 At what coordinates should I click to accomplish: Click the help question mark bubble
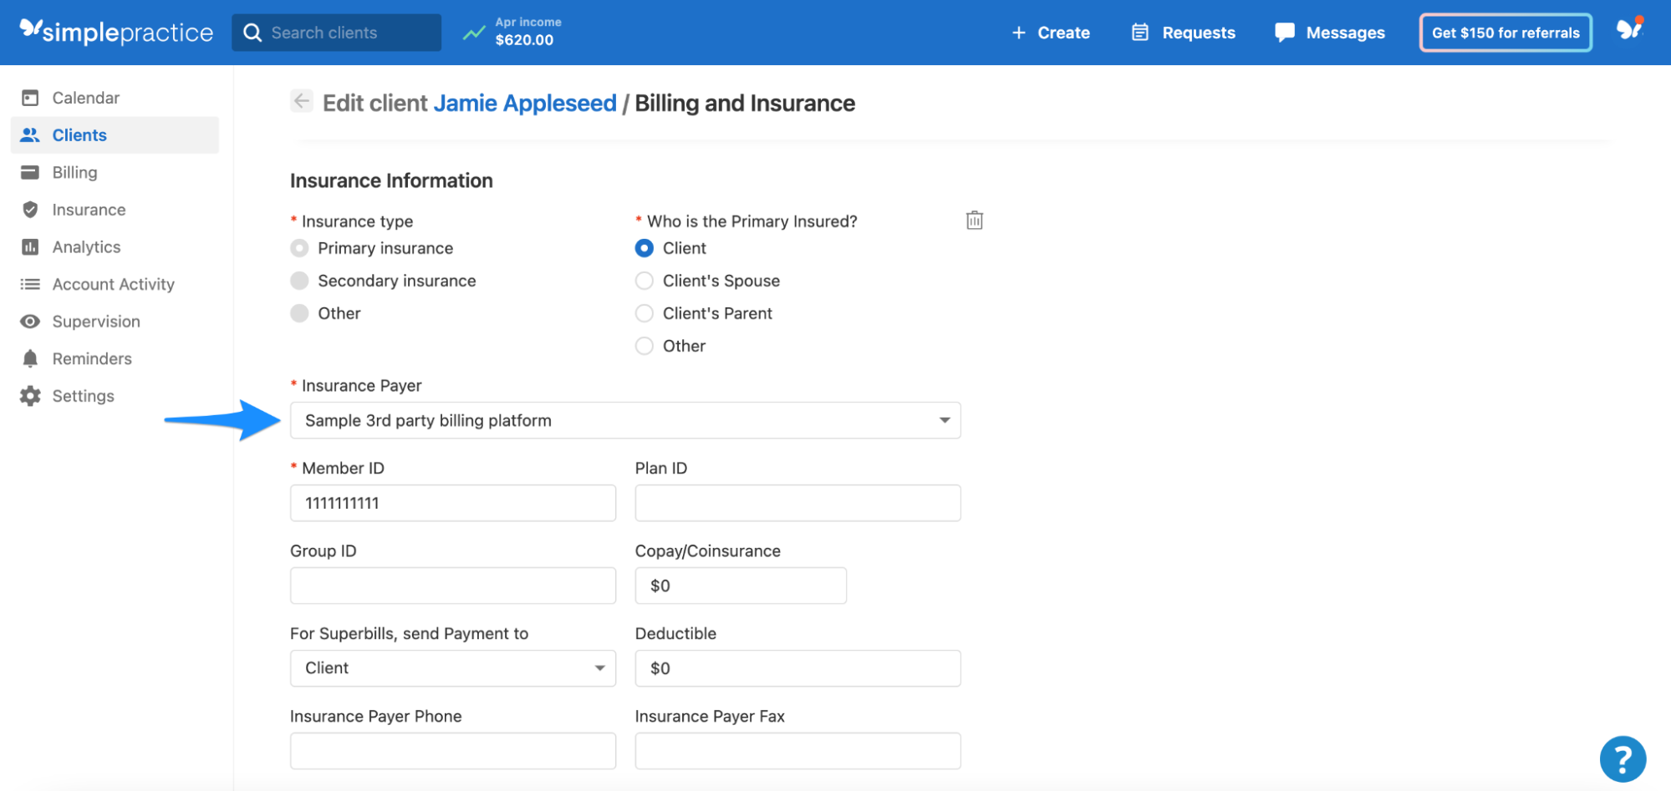point(1623,758)
